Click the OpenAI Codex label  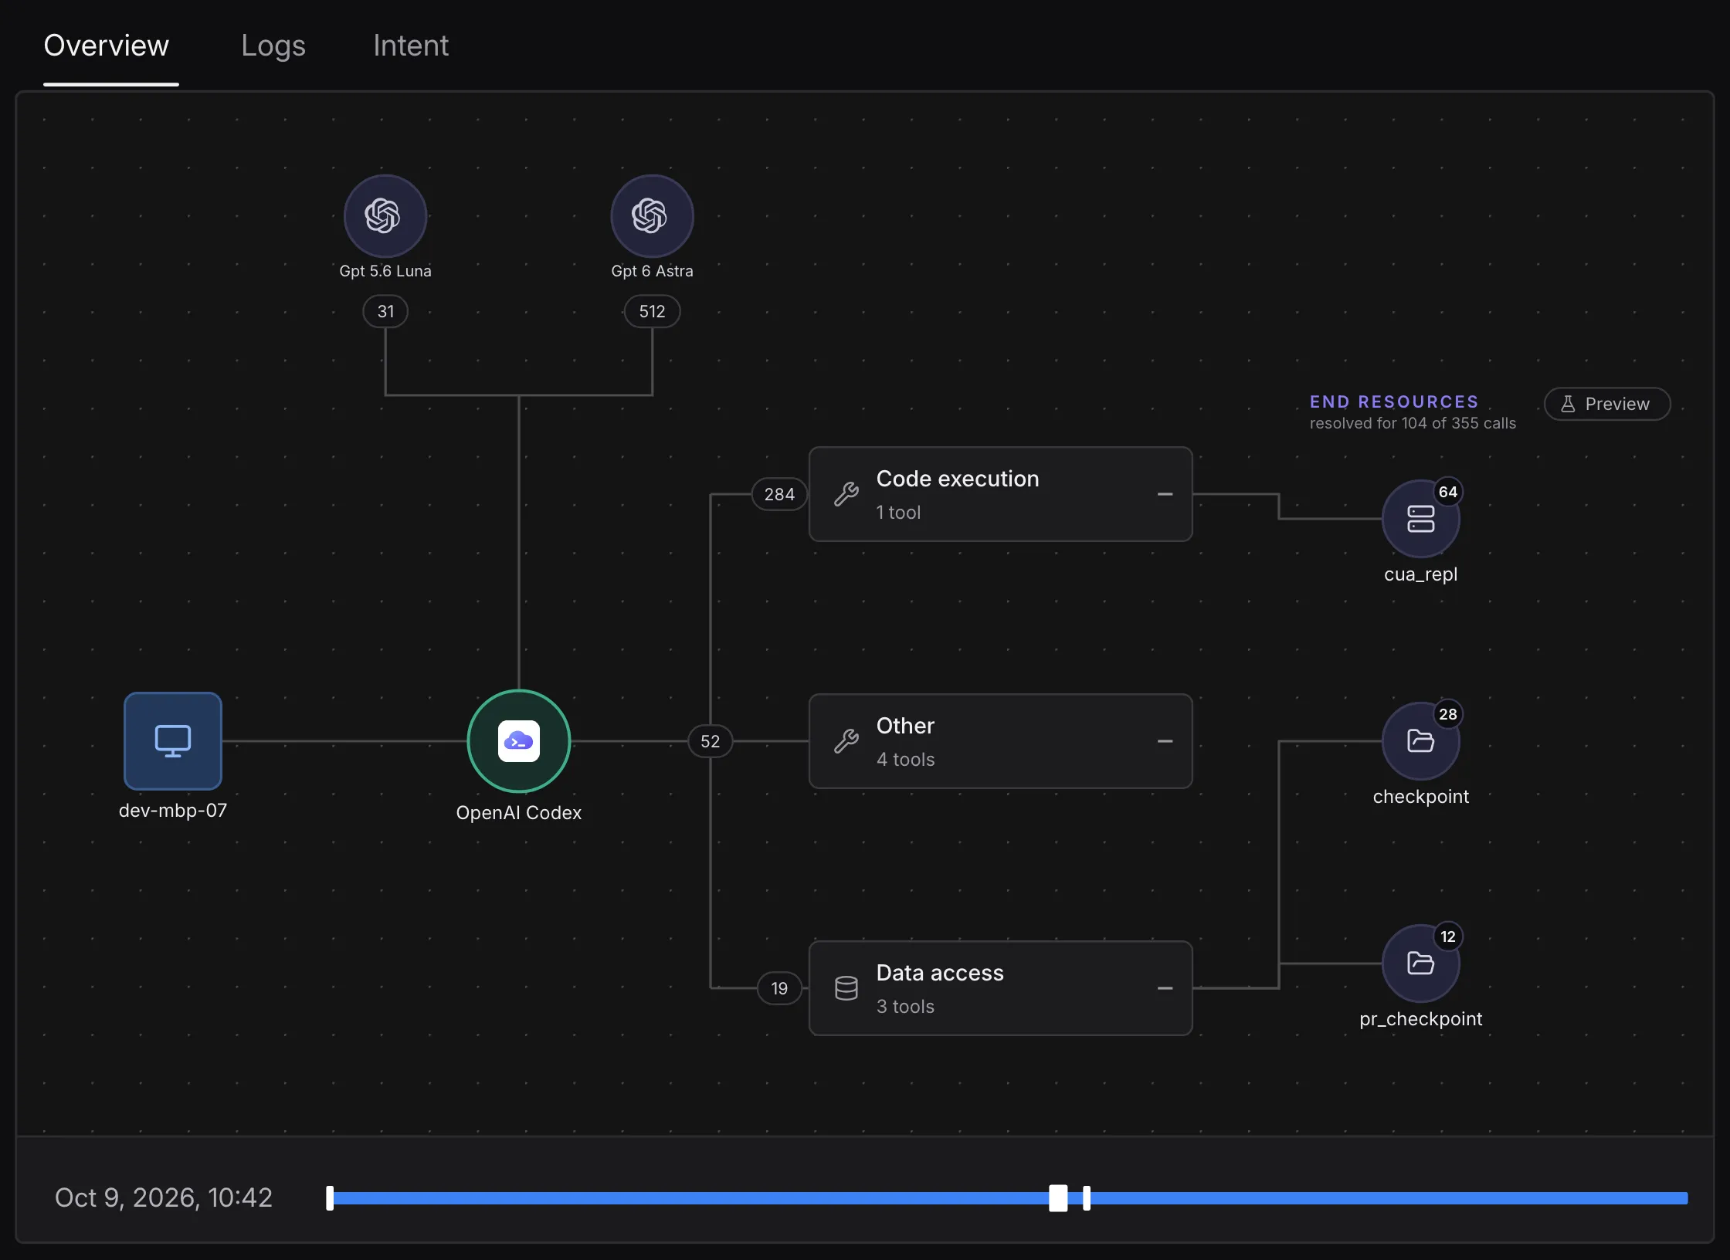click(519, 813)
